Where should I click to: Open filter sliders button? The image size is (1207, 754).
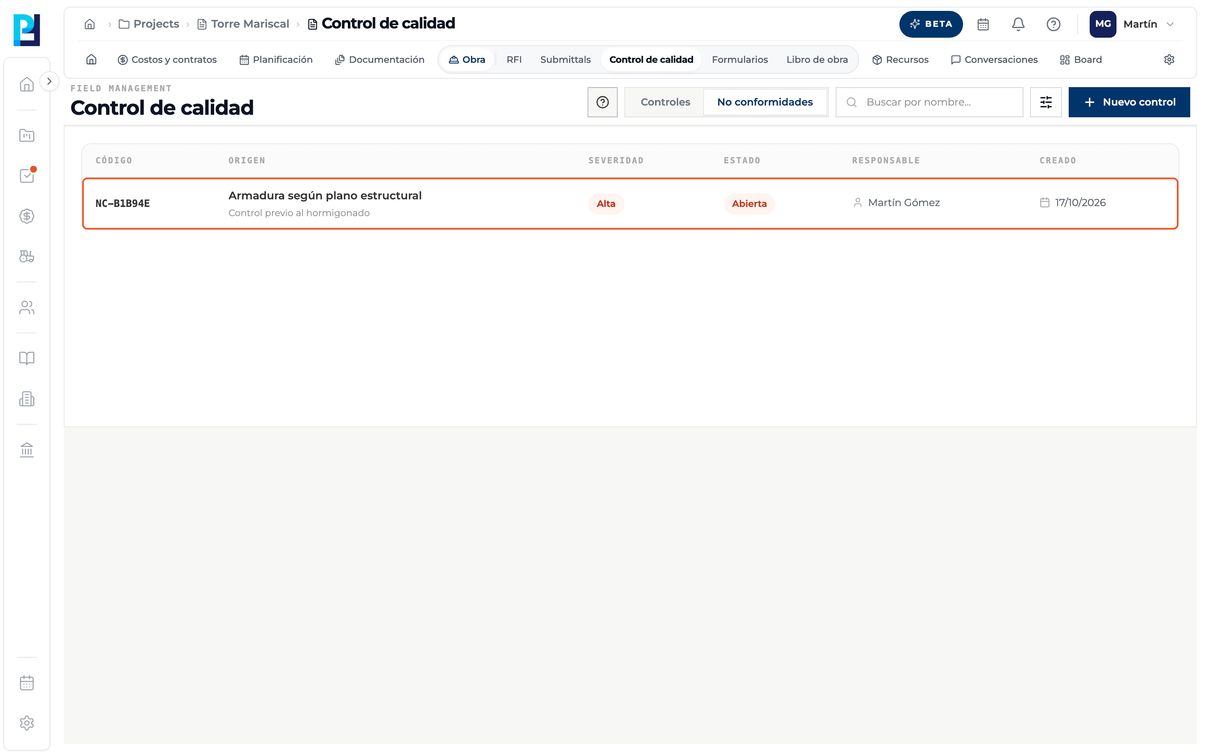pos(1046,102)
